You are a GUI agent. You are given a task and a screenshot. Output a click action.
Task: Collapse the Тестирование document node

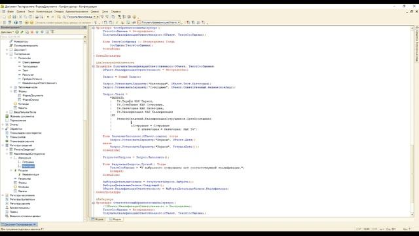pos(7,54)
